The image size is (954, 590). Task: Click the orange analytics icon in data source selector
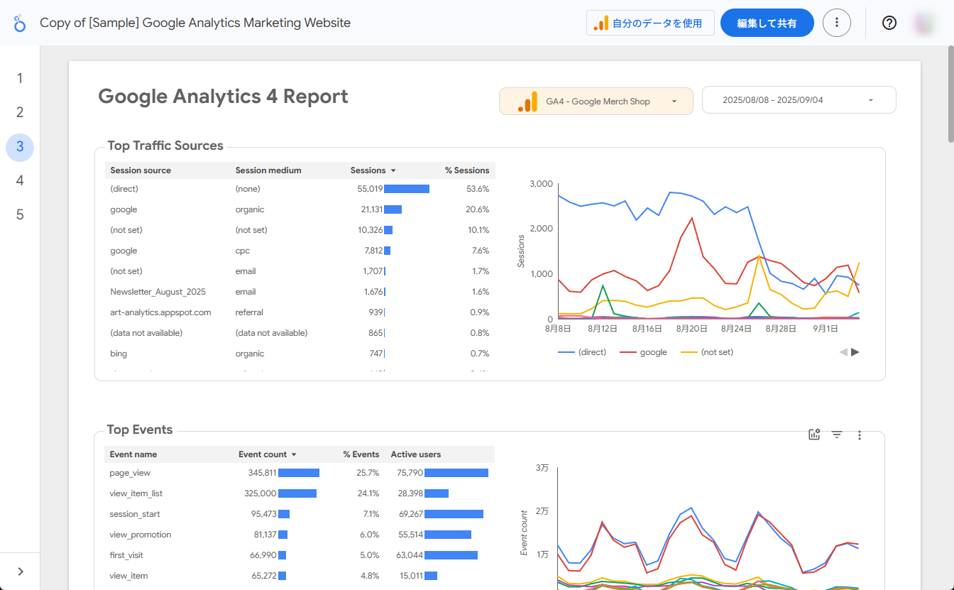click(527, 101)
